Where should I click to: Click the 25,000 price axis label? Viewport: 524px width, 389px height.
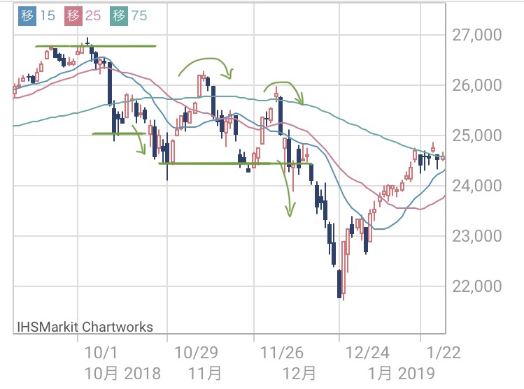(473, 135)
